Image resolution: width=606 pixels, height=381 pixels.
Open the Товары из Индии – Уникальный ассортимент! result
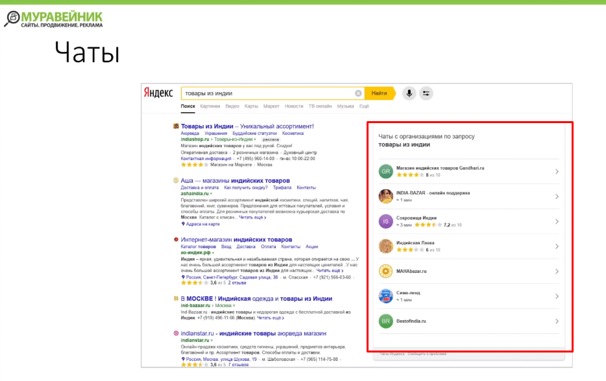point(247,126)
